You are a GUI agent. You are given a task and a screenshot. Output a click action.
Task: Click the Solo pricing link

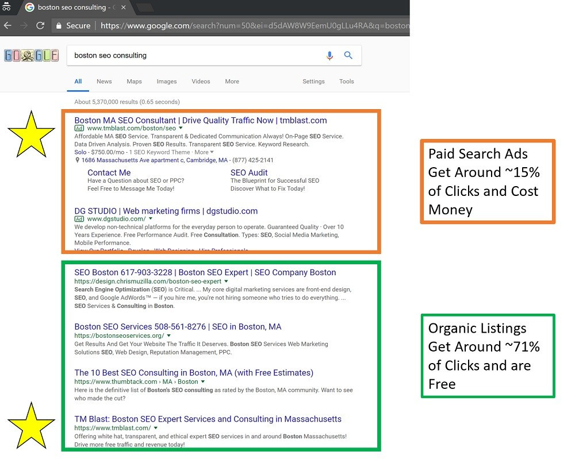(x=80, y=152)
